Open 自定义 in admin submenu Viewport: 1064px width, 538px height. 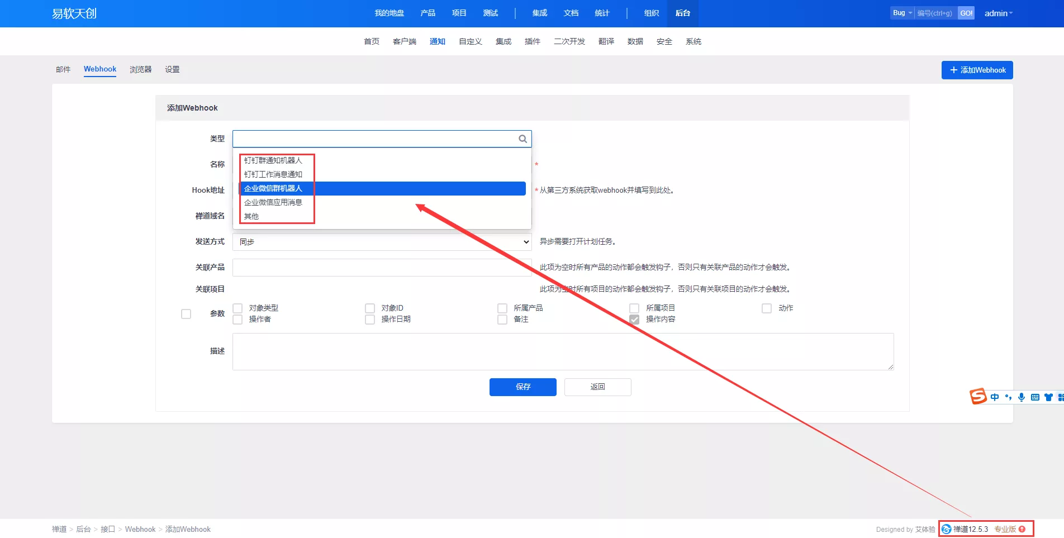[x=471, y=41]
